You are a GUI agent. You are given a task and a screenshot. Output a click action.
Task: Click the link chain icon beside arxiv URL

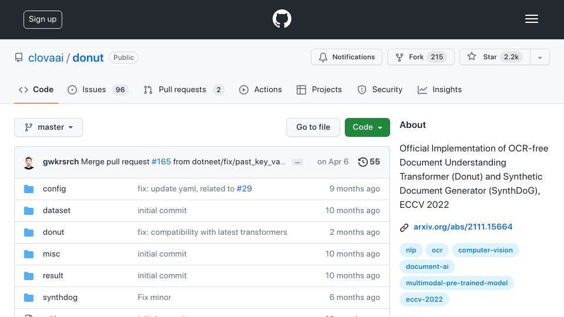(x=404, y=228)
